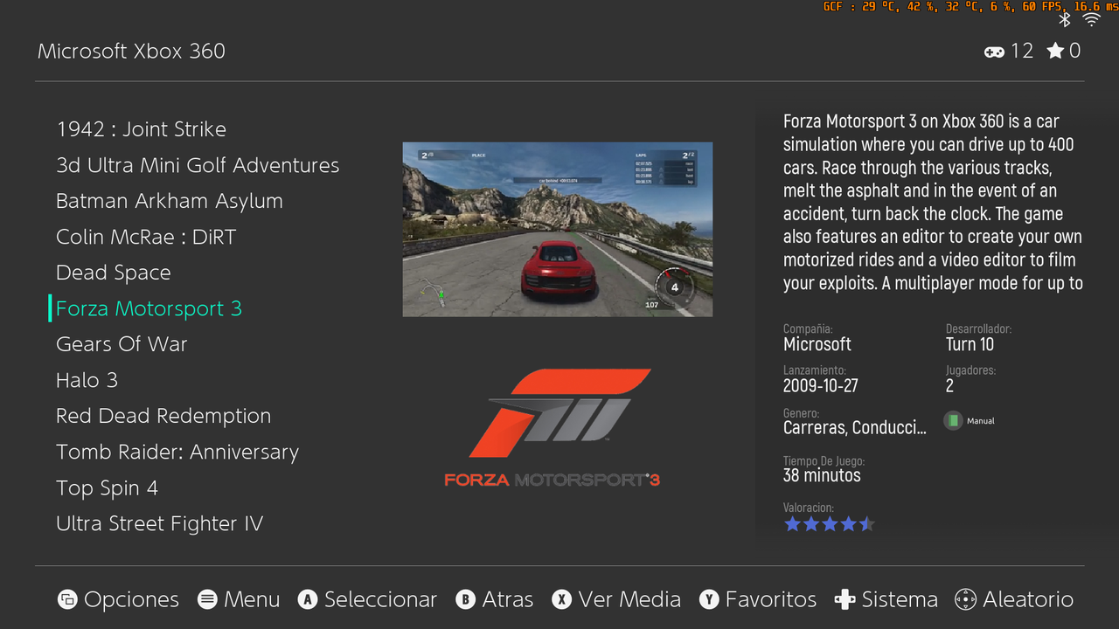The image size is (1119, 629).
Task: Choose Seleccionar in the footer
Action: [x=380, y=599]
